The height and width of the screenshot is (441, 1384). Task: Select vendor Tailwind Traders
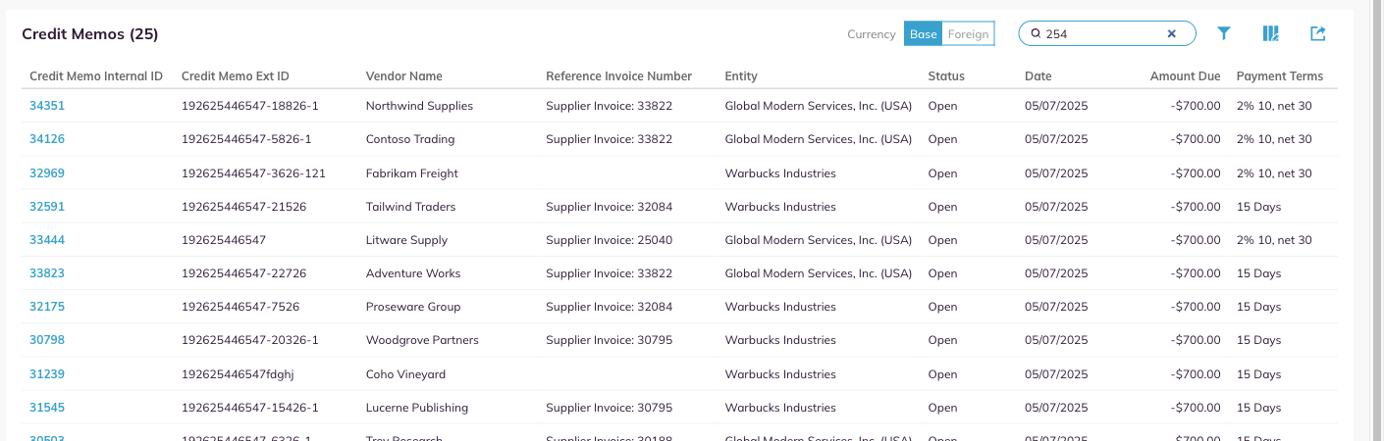coord(411,207)
